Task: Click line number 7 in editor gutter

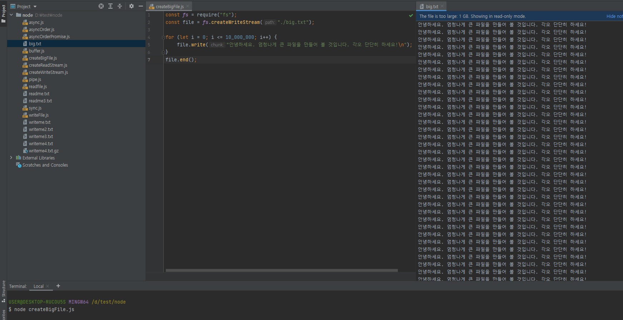Action: pos(149,60)
